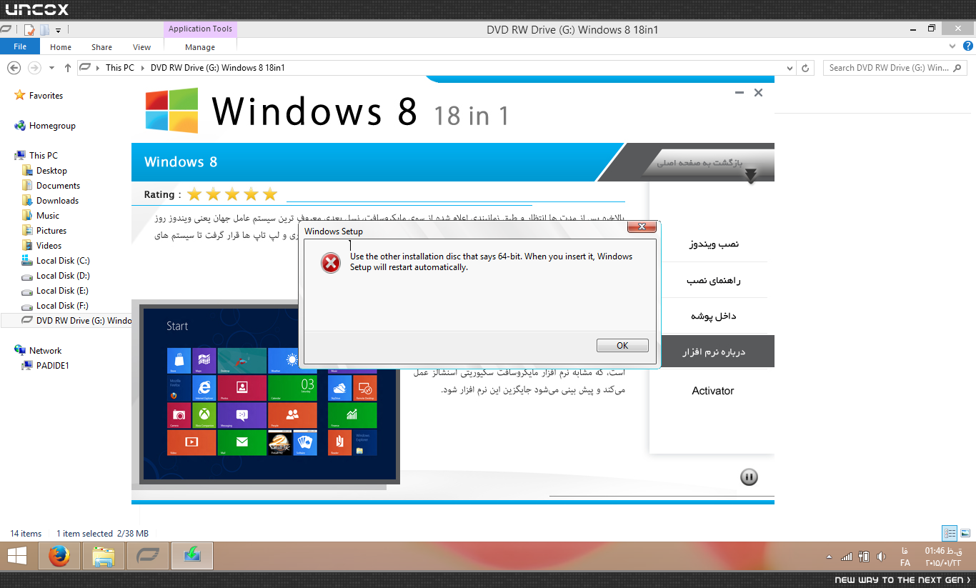Select Favorites in the navigation pane
Screen dimensions: 976x588
pos(46,96)
